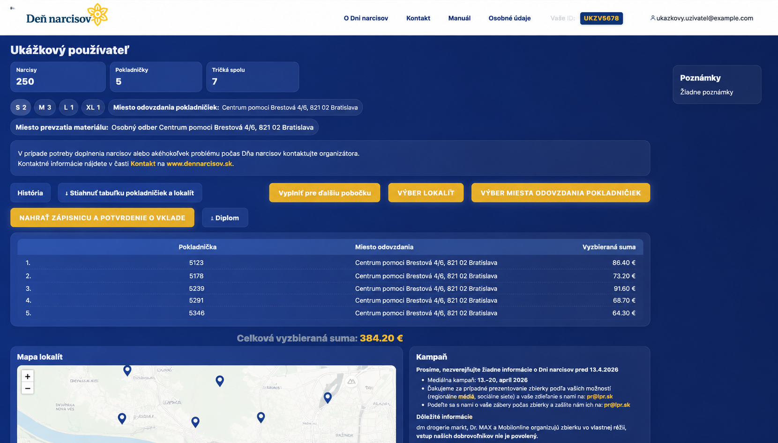
Task: Follow the Kontakt link in info box
Action: 143,164
